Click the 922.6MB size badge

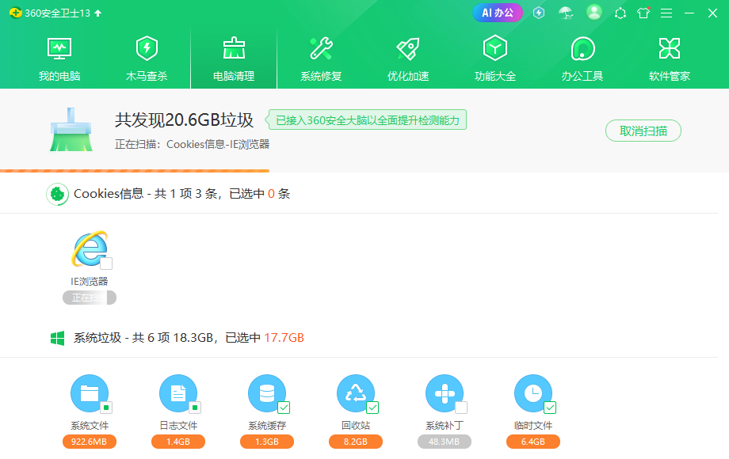coord(90,442)
